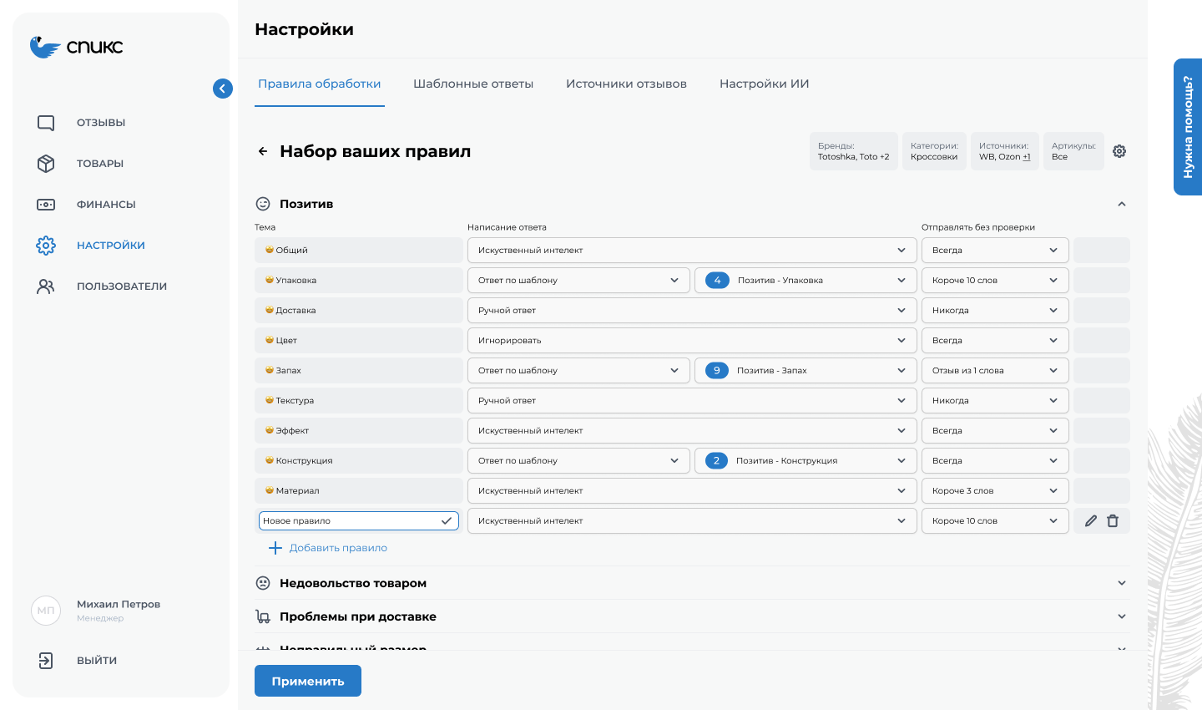Click the Новое правило input field
The width and height of the screenshot is (1202, 710).
click(x=351, y=520)
